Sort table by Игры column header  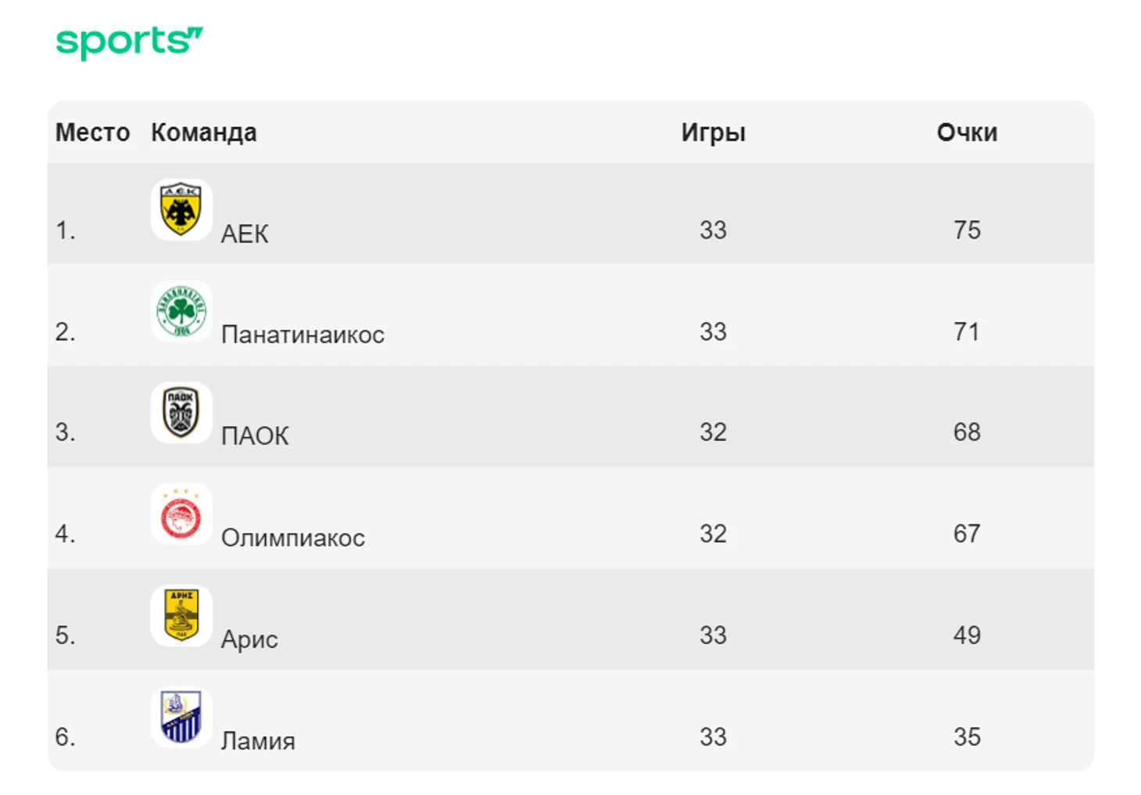[714, 133]
